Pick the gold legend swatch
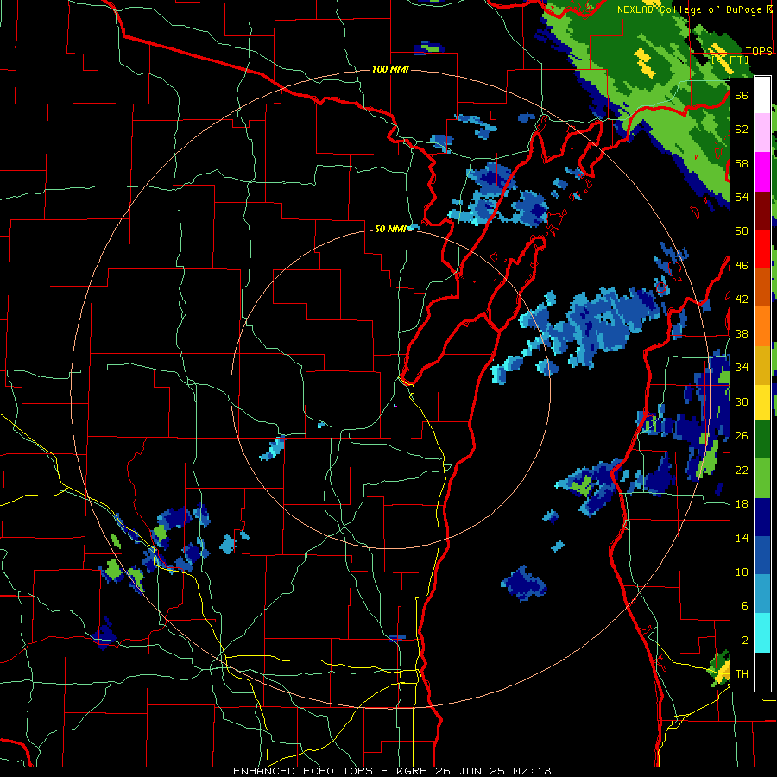Screen dimensions: 777x777 (762, 365)
